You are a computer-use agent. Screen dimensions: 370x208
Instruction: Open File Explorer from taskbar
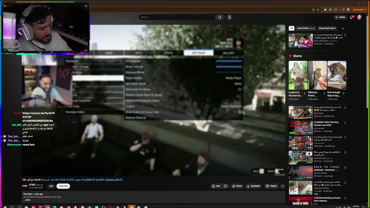26,207
